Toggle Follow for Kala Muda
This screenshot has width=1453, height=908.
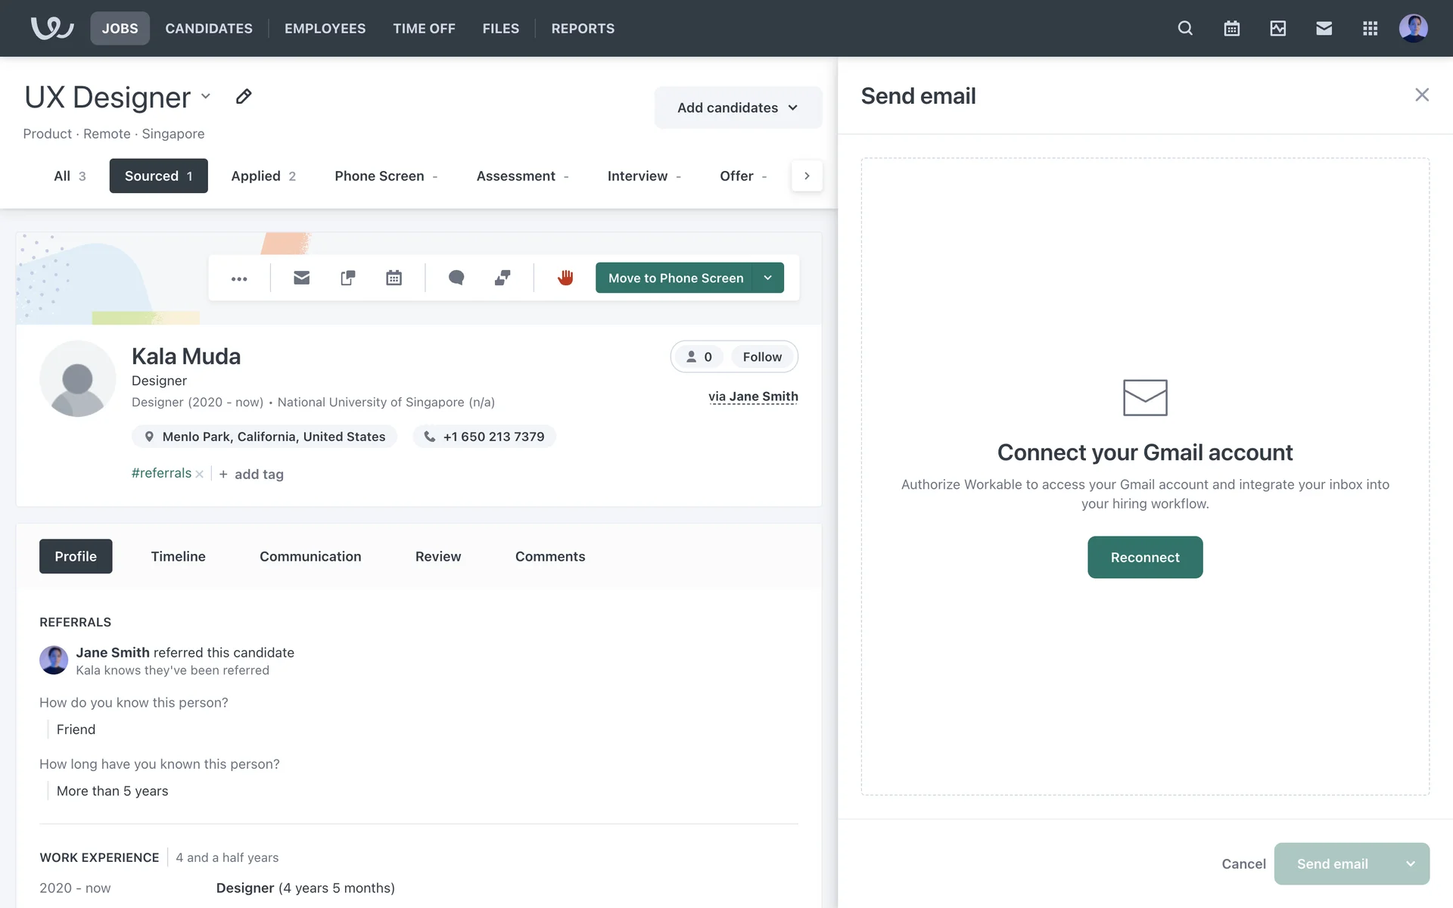[761, 357]
